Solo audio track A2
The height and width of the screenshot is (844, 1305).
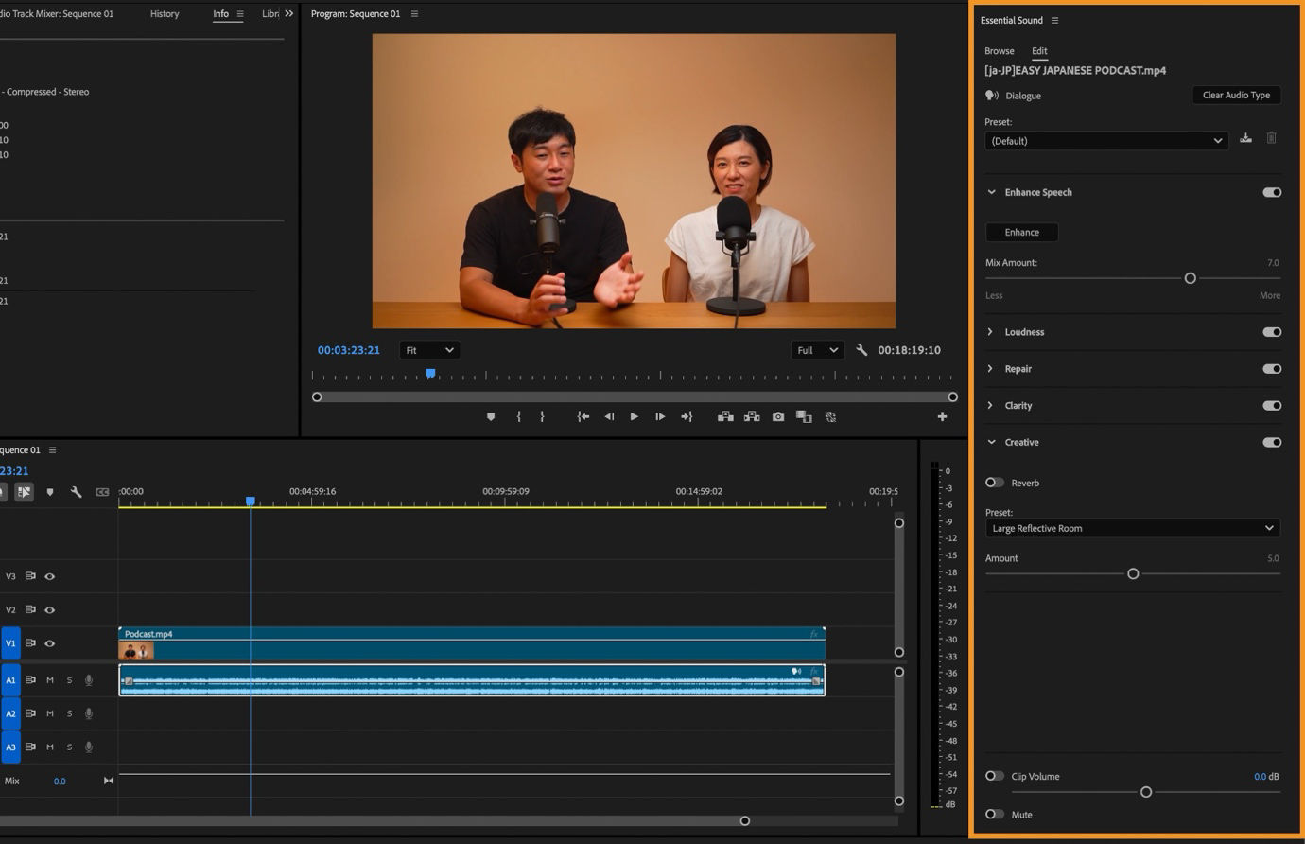click(x=68, y=713)
